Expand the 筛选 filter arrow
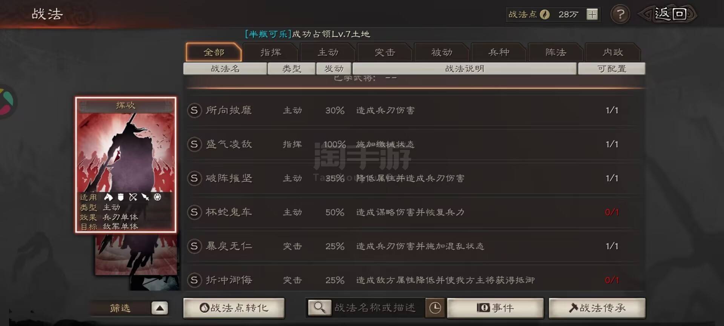This screenshot has height=326, width=724. tap(160, 308)
